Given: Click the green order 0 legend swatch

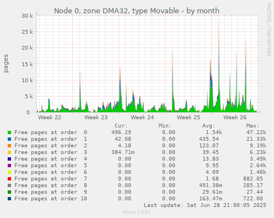Looking at the screenshot, I should tap(9, 132).
